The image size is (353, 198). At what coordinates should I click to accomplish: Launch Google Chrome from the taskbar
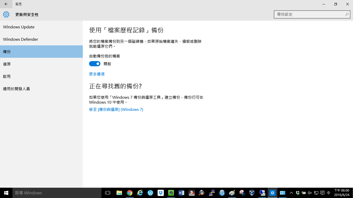point(130,193)
